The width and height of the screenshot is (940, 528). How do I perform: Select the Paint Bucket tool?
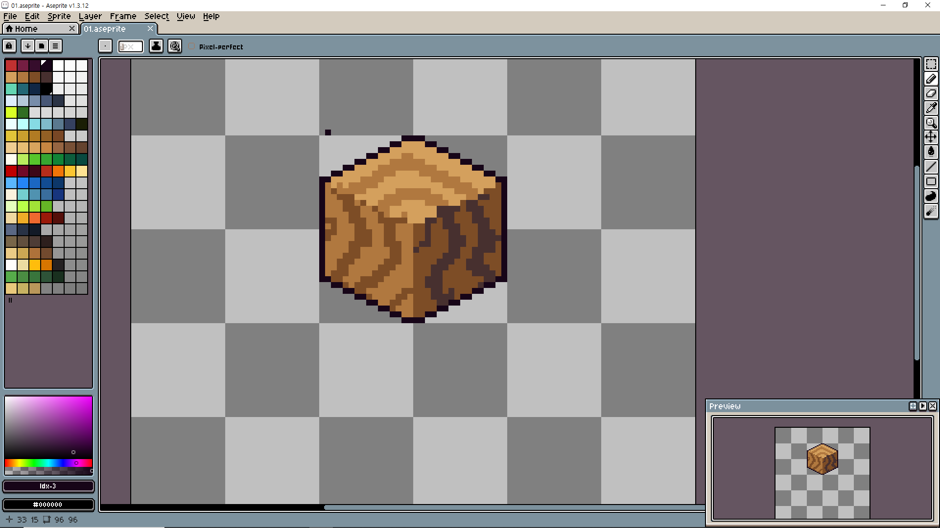coord(931,152)
